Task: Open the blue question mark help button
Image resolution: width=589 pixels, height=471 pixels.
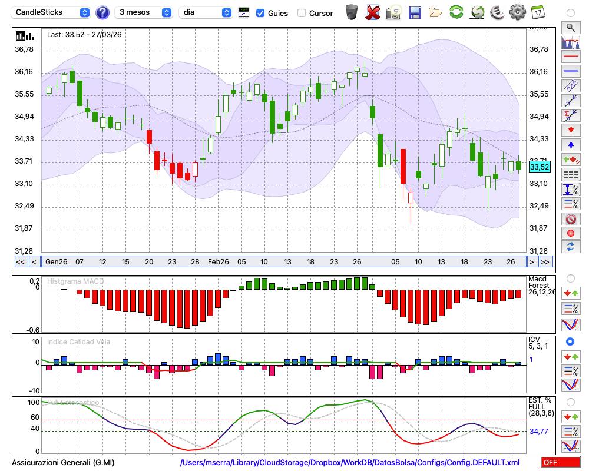Action: click(102, 13)
